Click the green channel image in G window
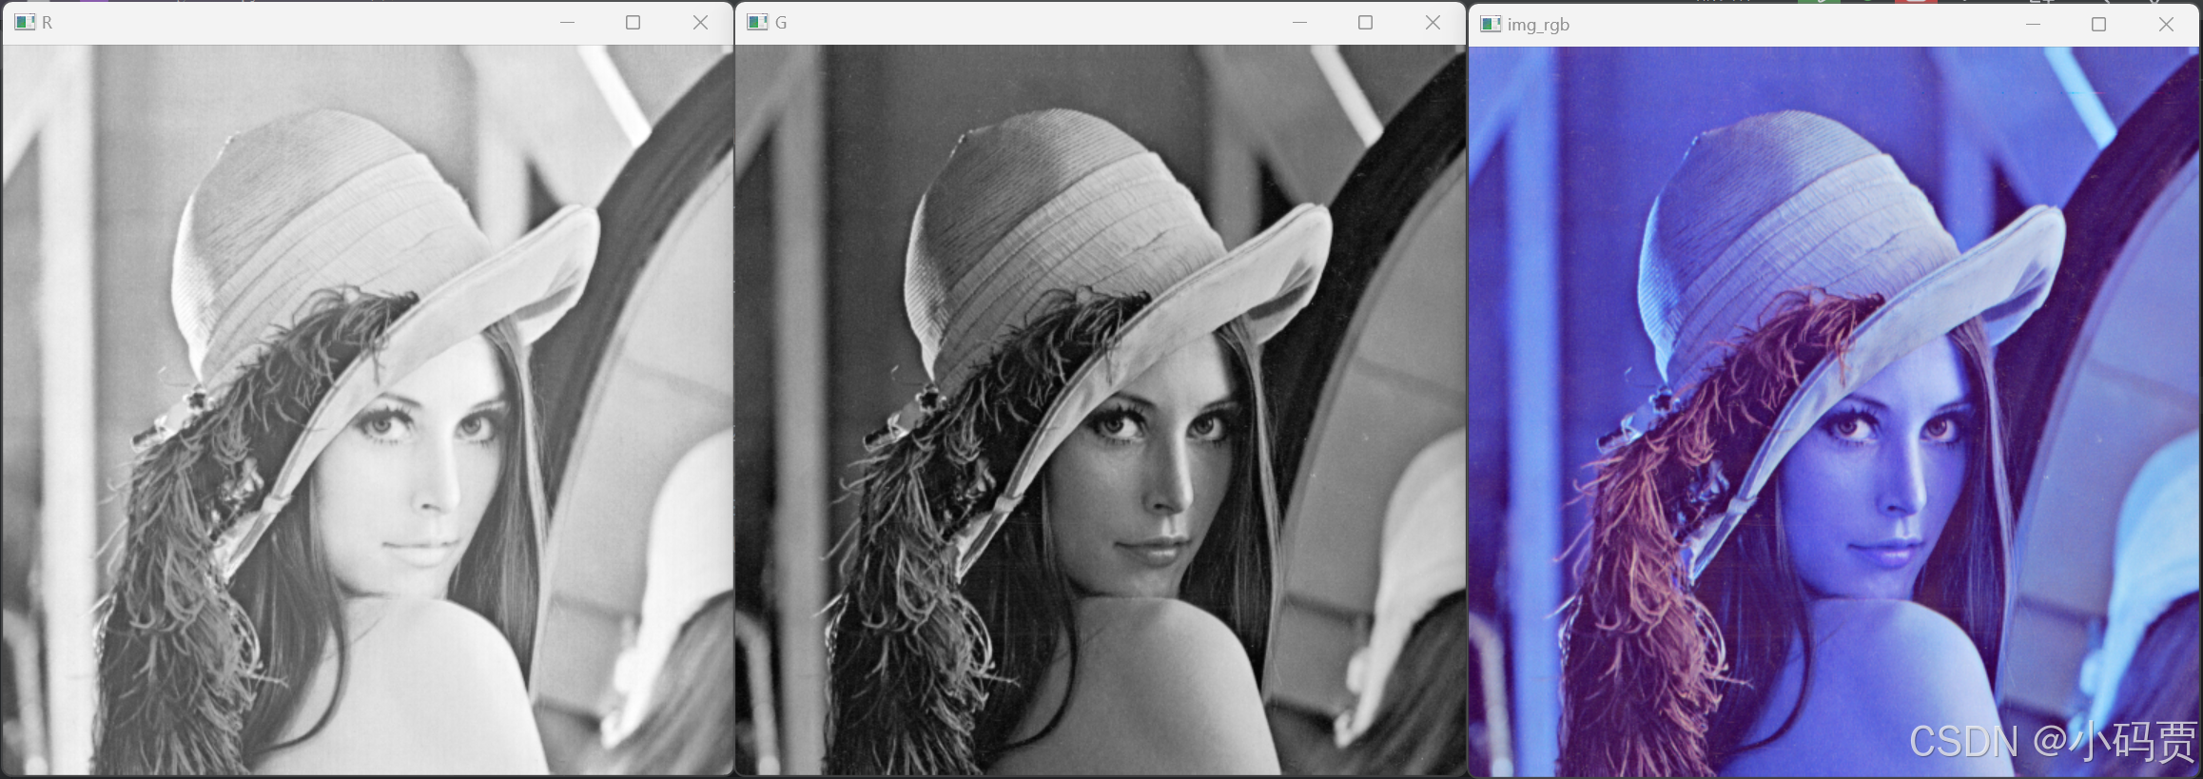 coord(1100,409)
